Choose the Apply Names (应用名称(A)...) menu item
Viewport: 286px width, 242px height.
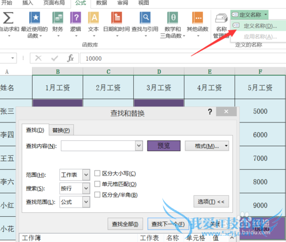[x=259, y=37]
